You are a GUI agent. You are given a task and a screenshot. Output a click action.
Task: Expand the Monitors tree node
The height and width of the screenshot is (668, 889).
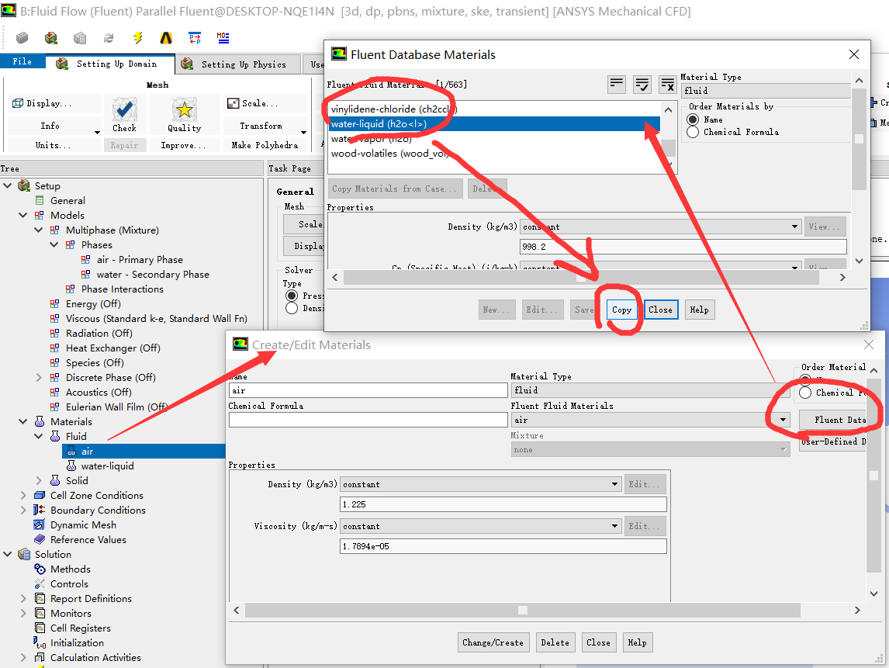tap(23, 613)
